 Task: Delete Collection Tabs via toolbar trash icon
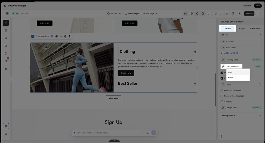(65, 36)
